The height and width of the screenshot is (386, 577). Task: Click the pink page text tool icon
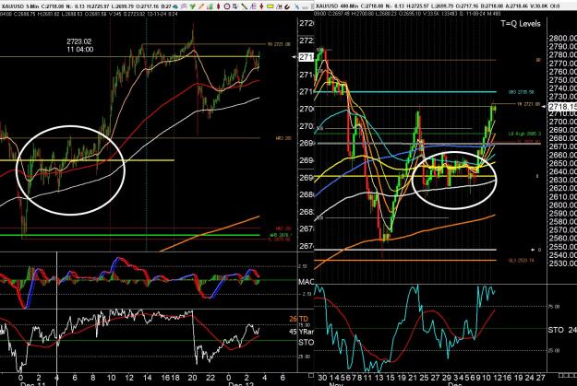pos(253,6)
